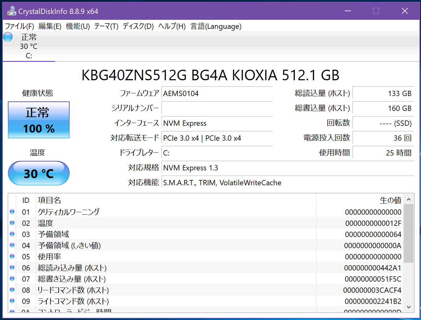Viewport: 421px width, 320px height.
Task: Click total host writes value 160 GB
Action: coord(383,108)
